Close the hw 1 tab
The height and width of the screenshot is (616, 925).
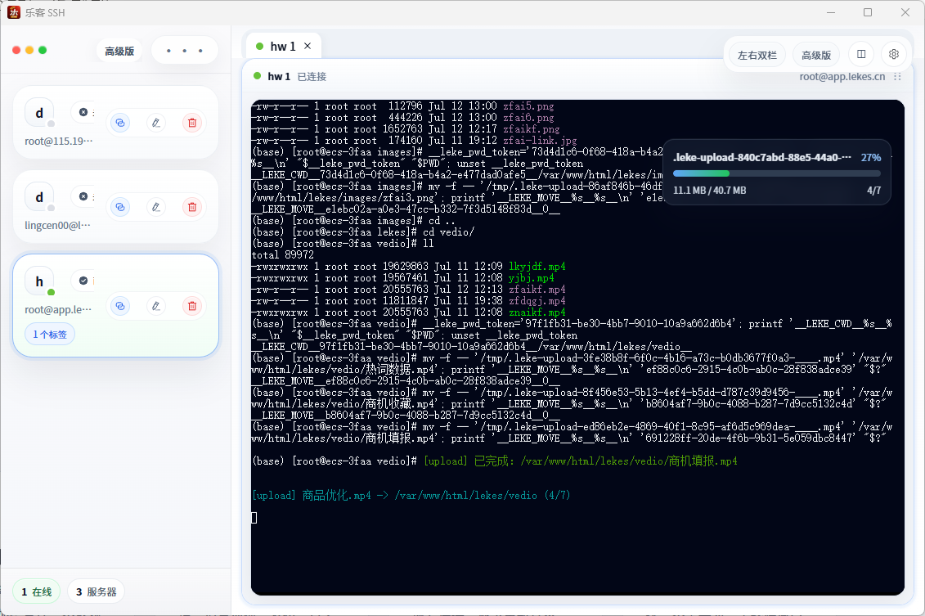(308, 46)
